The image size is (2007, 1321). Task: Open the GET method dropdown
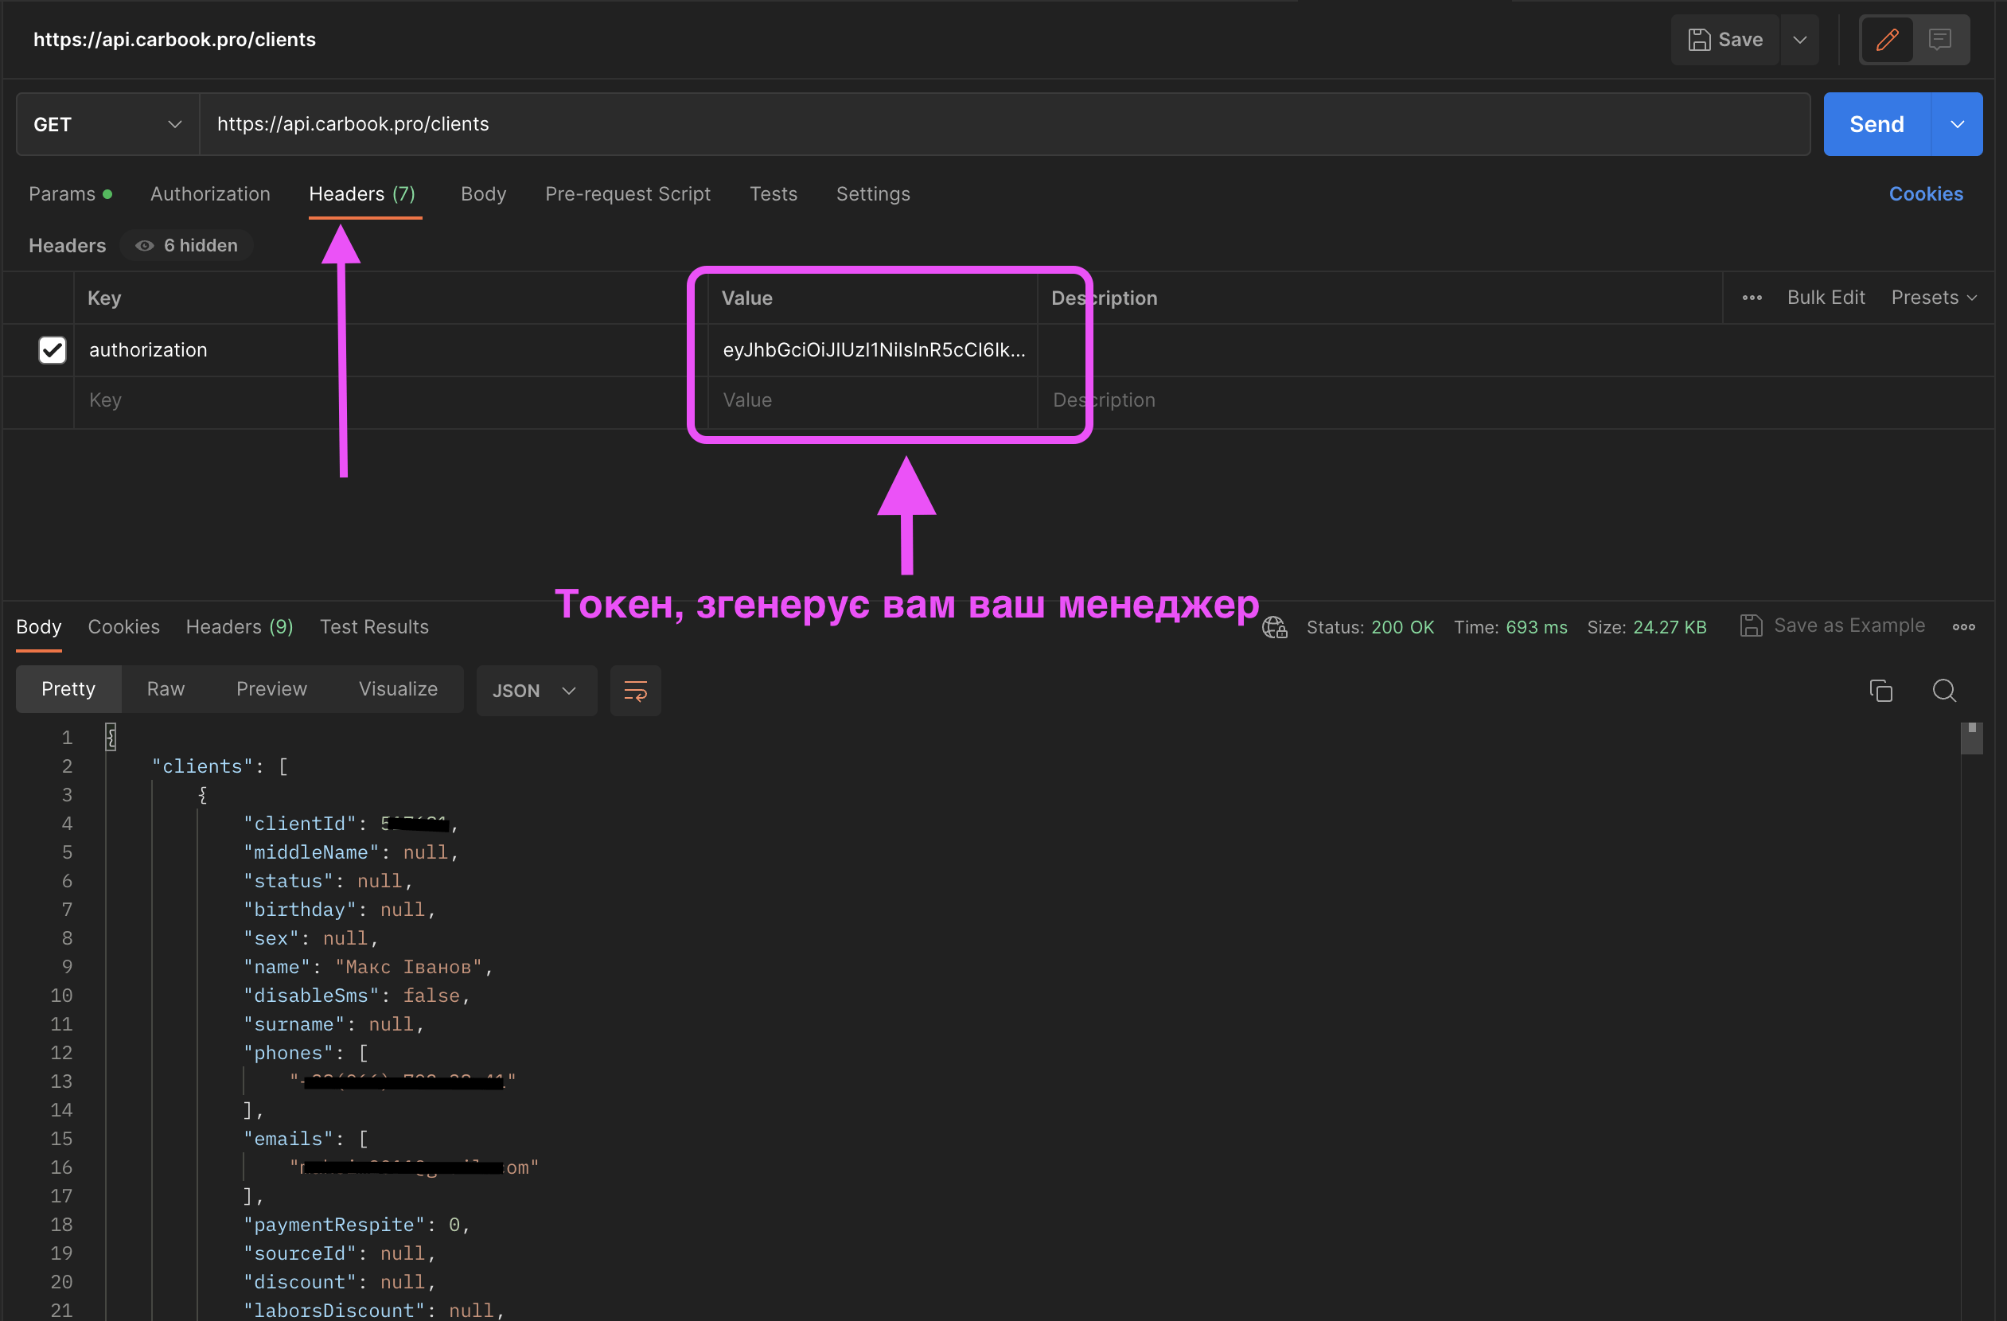tap(108, 125)
